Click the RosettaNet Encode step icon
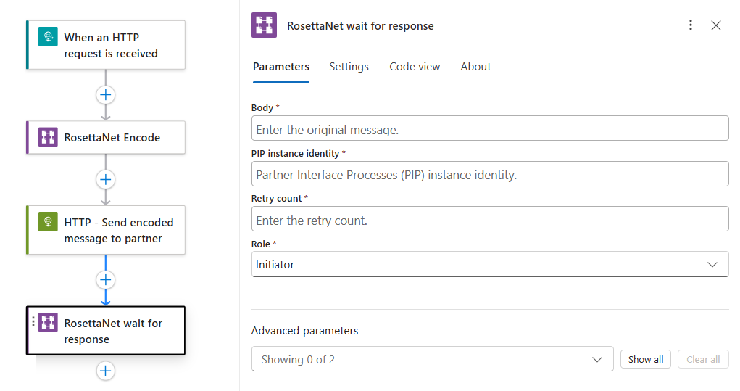Viewport: 740px width, 391px height. (48, 137)
